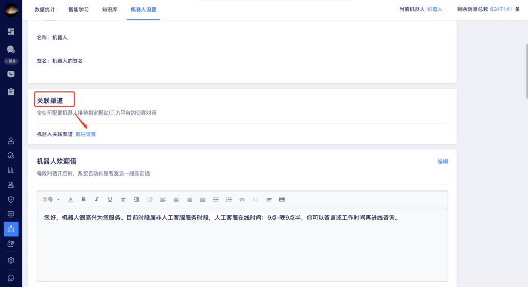528x287 pixels.
Task: Align text right in editor
Action: pos(189,200)
